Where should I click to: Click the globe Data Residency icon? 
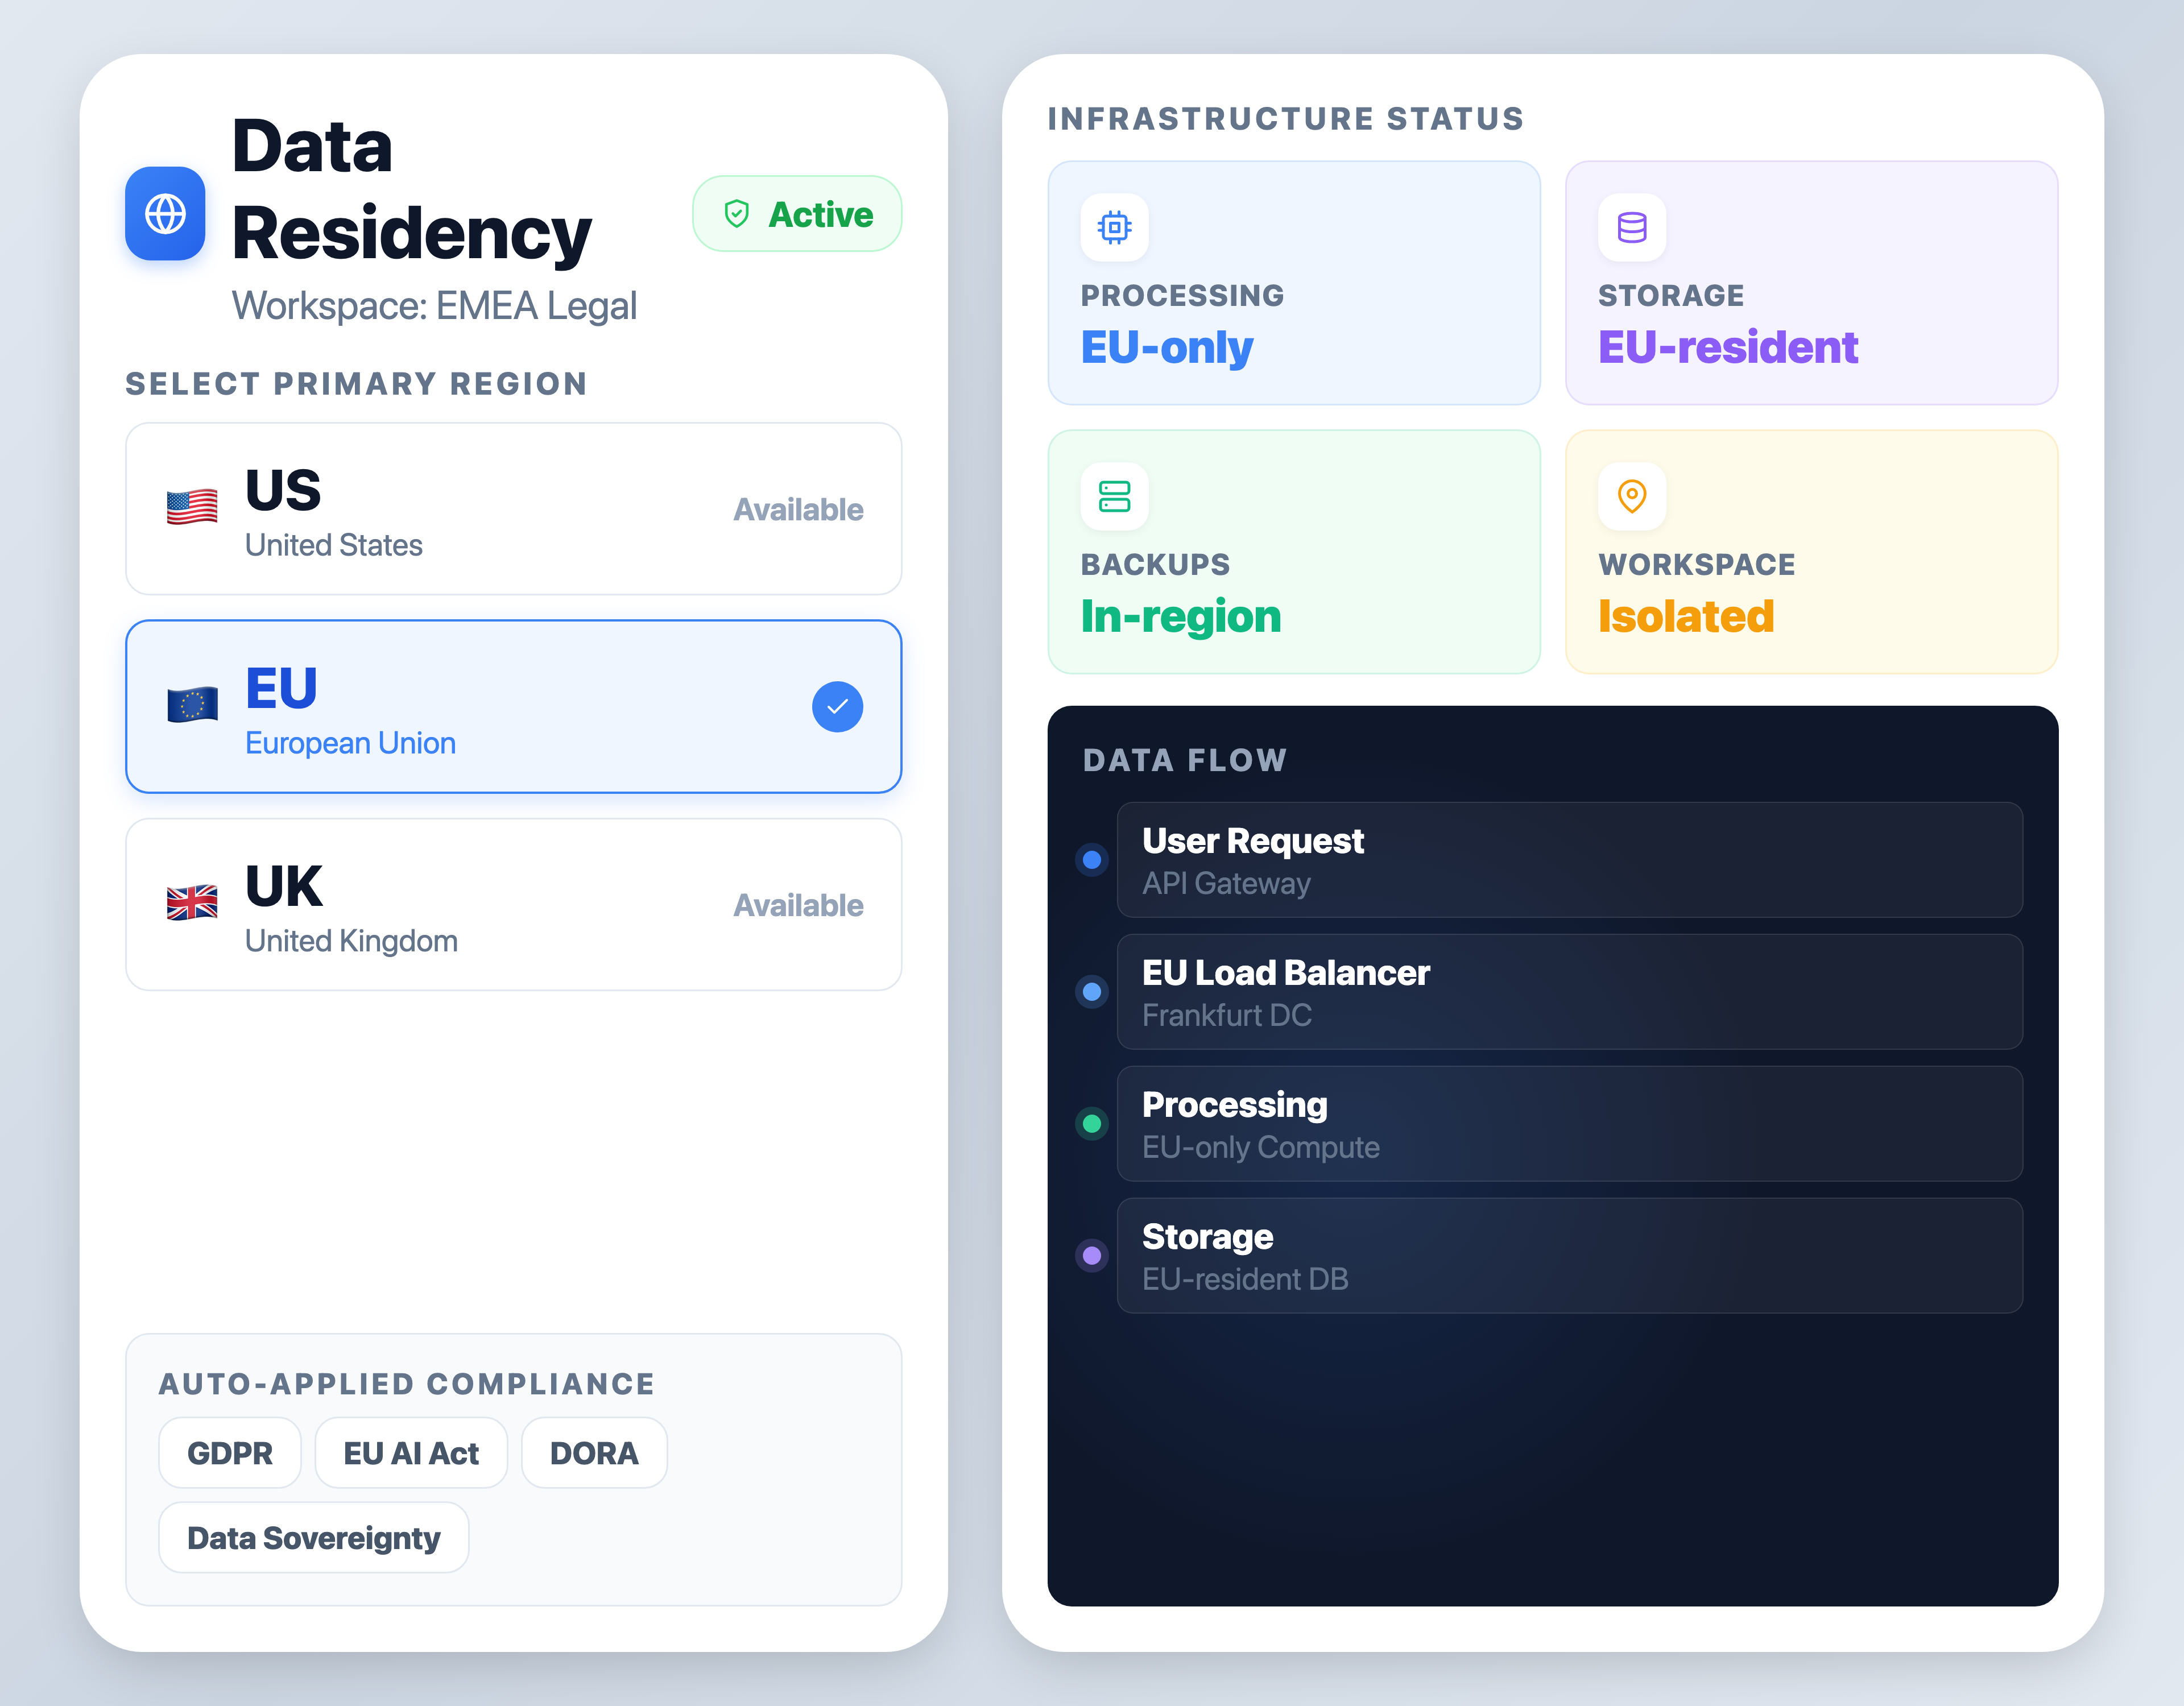tap(165, 214)
